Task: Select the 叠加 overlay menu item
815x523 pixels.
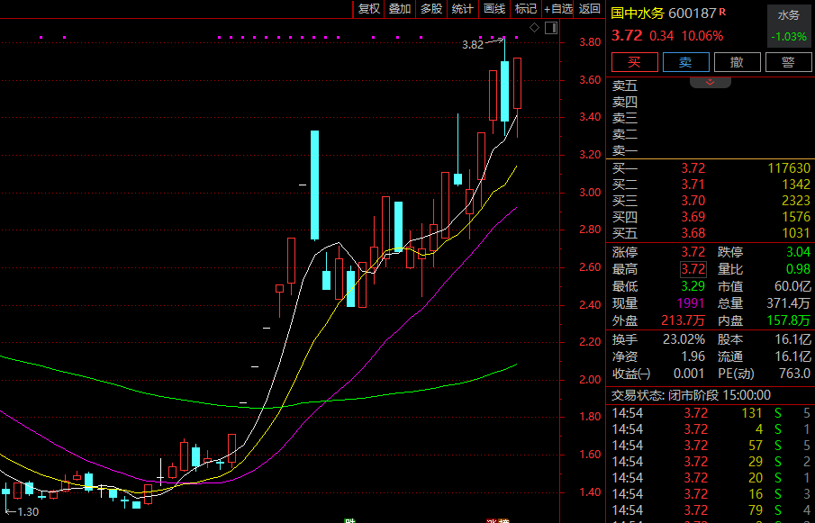Action: (400, 9)
